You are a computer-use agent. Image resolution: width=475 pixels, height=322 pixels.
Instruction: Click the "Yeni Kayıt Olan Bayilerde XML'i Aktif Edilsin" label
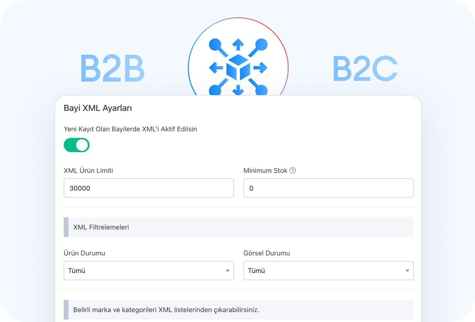[x=131, y=129]
